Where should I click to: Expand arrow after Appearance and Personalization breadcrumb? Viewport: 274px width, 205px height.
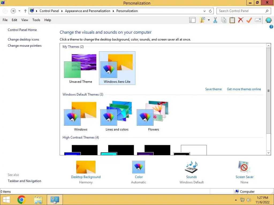113,11
